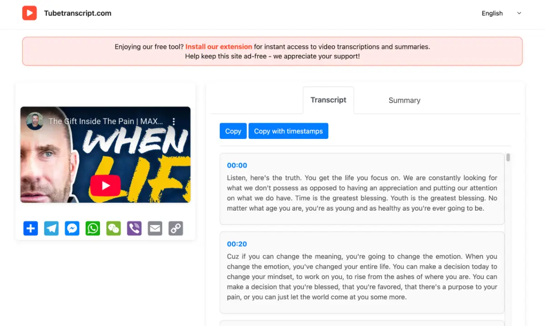Play the video thumbnail
This screenshot has width=545, height=326.
[105, 185]
